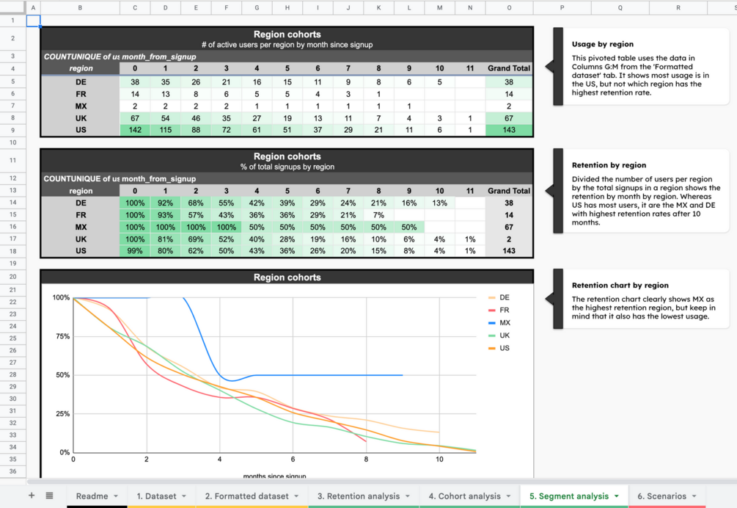The width and height of the screenshot is (737, 508).
Task: Select column O header
Action: [x=509, y=7]
